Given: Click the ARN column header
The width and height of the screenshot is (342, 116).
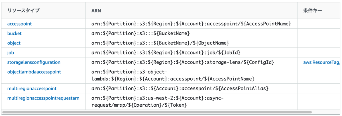Looking at the screenshot, I should tap(96, 10).
